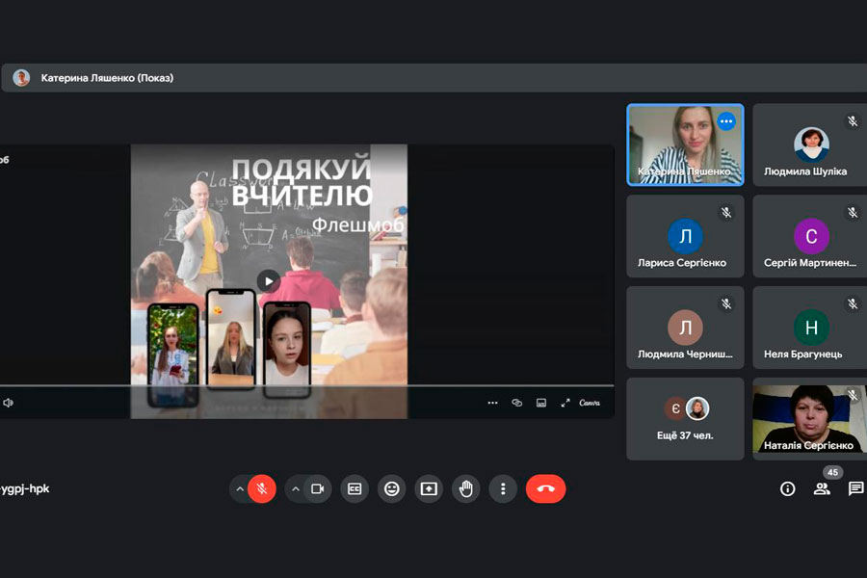
Task: Open Canva player's three-dot more menu
Action: [x=492, y=403]
